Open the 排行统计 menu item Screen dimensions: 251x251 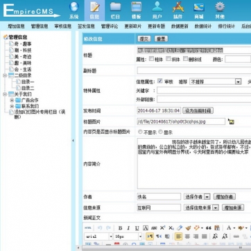(x=226, y=26)
